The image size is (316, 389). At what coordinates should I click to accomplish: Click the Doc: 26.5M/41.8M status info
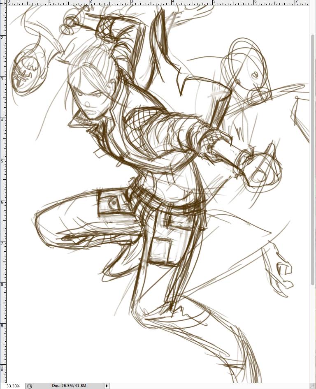coord(69,386)
